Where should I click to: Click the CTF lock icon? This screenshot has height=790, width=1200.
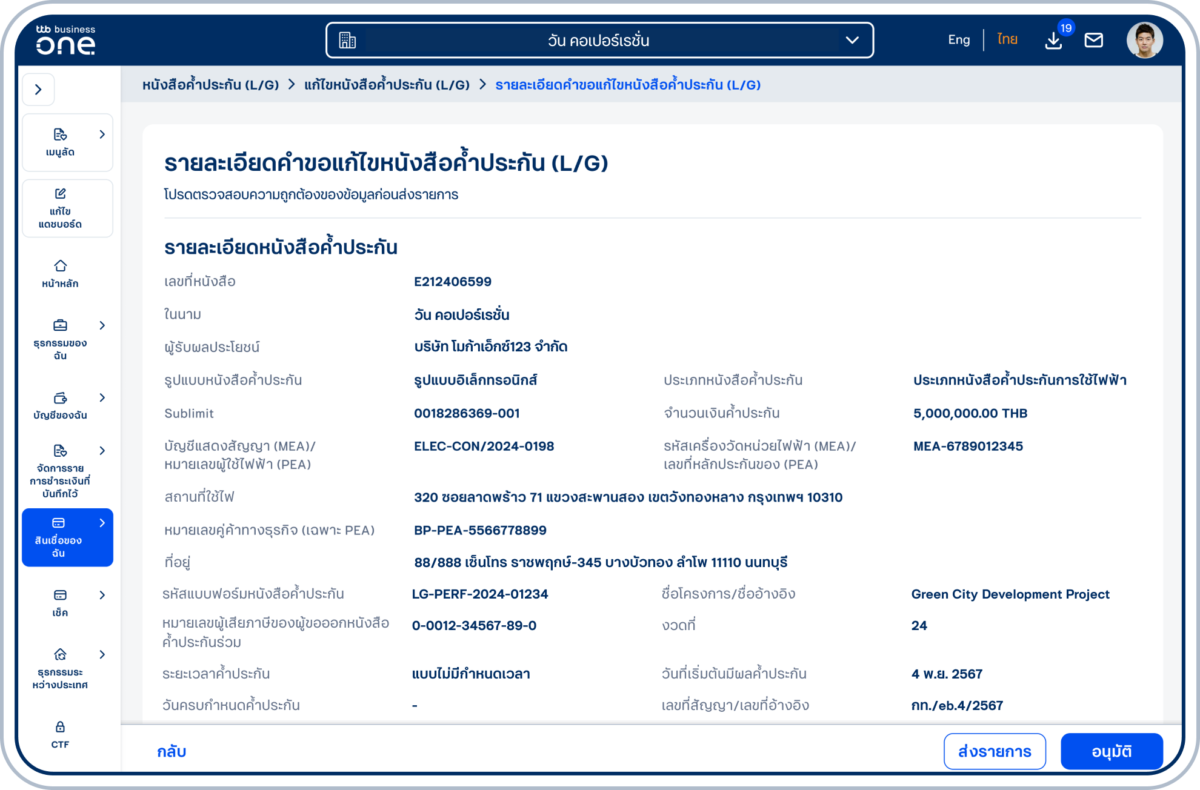tap(59, 726)
